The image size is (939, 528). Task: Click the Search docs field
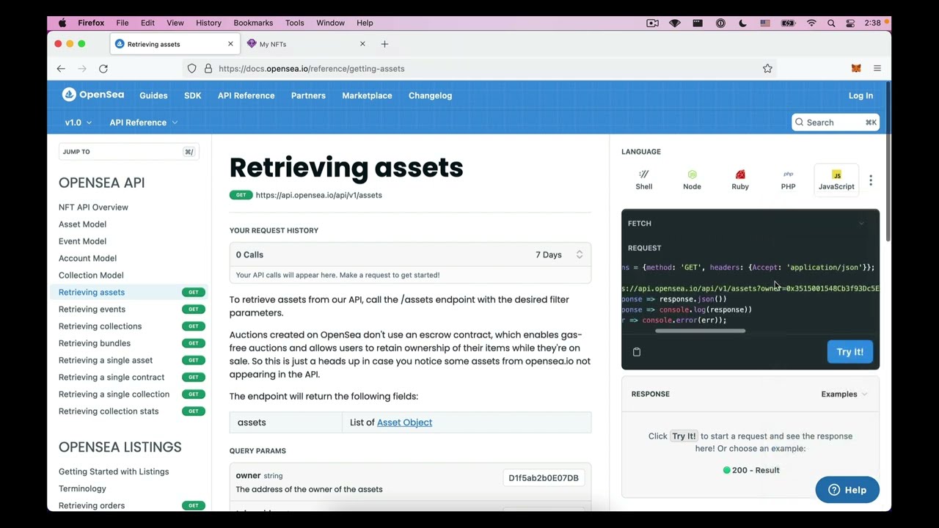(x=836, y=122)
